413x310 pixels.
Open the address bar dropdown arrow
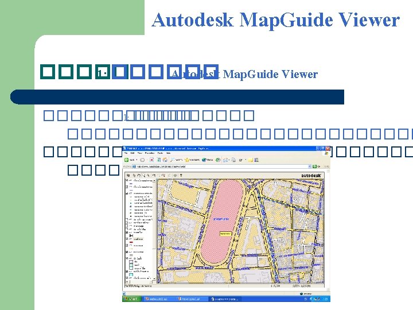(x=310, y=166)
